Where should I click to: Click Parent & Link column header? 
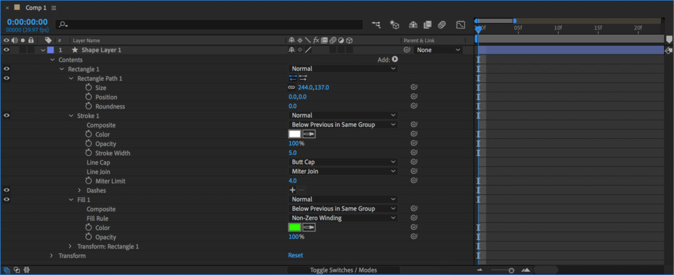419,40
